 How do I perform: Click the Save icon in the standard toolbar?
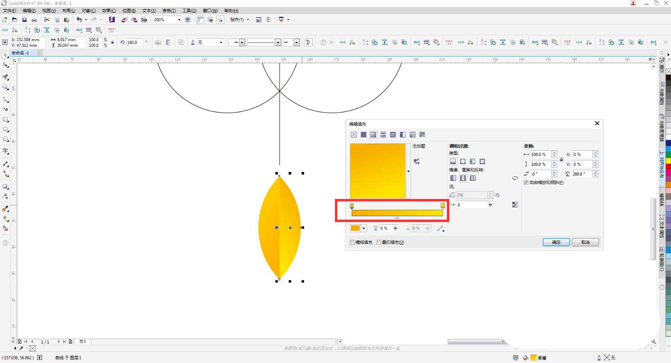24,20
